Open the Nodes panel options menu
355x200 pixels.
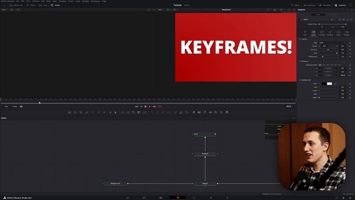click(294, 118)
